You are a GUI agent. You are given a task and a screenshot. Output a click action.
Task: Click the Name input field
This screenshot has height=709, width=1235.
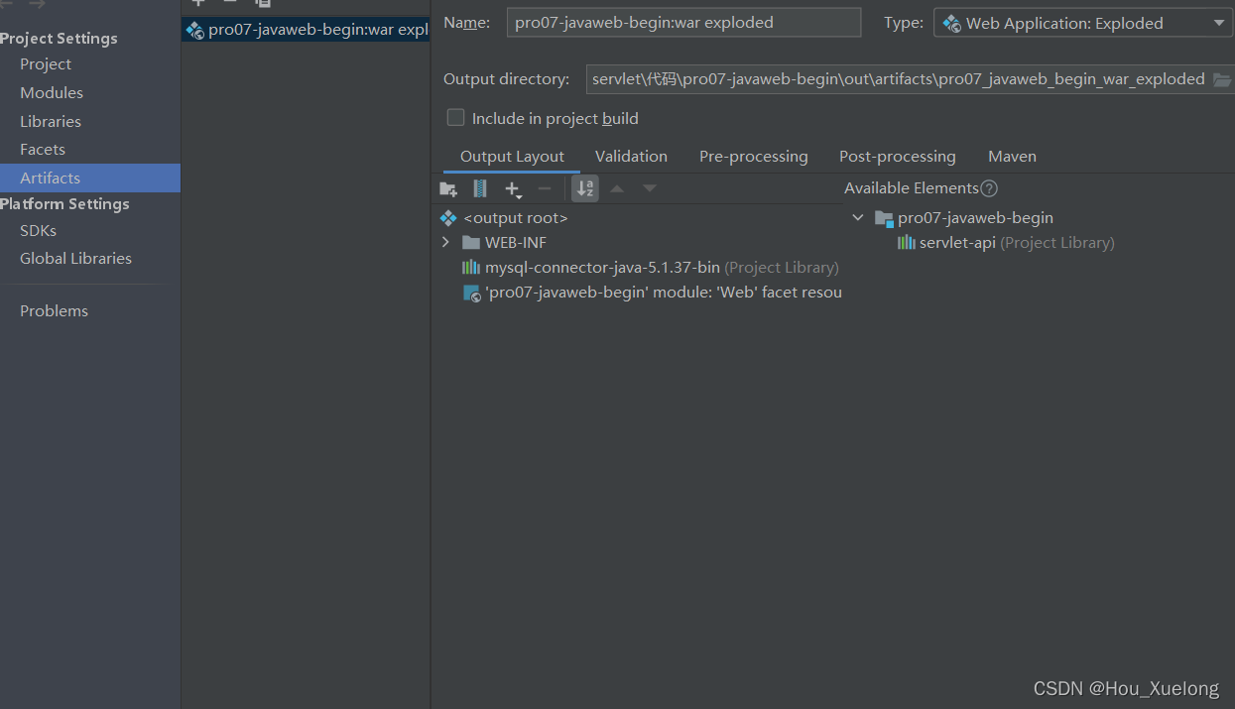pos(682,22)
